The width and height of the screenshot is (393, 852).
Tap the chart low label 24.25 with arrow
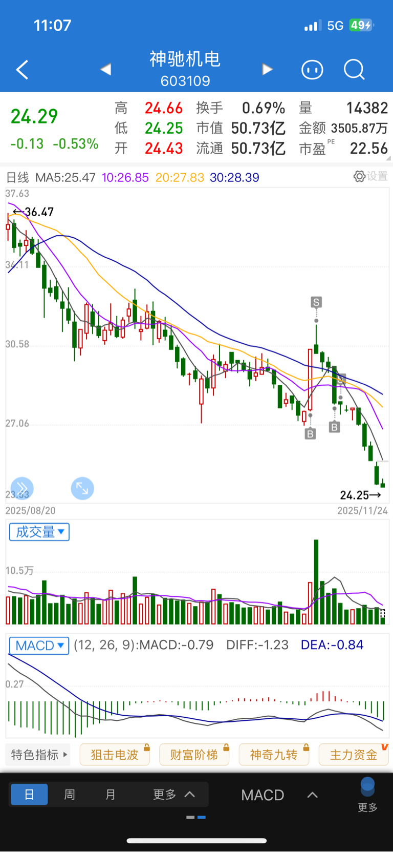point(361,495)
